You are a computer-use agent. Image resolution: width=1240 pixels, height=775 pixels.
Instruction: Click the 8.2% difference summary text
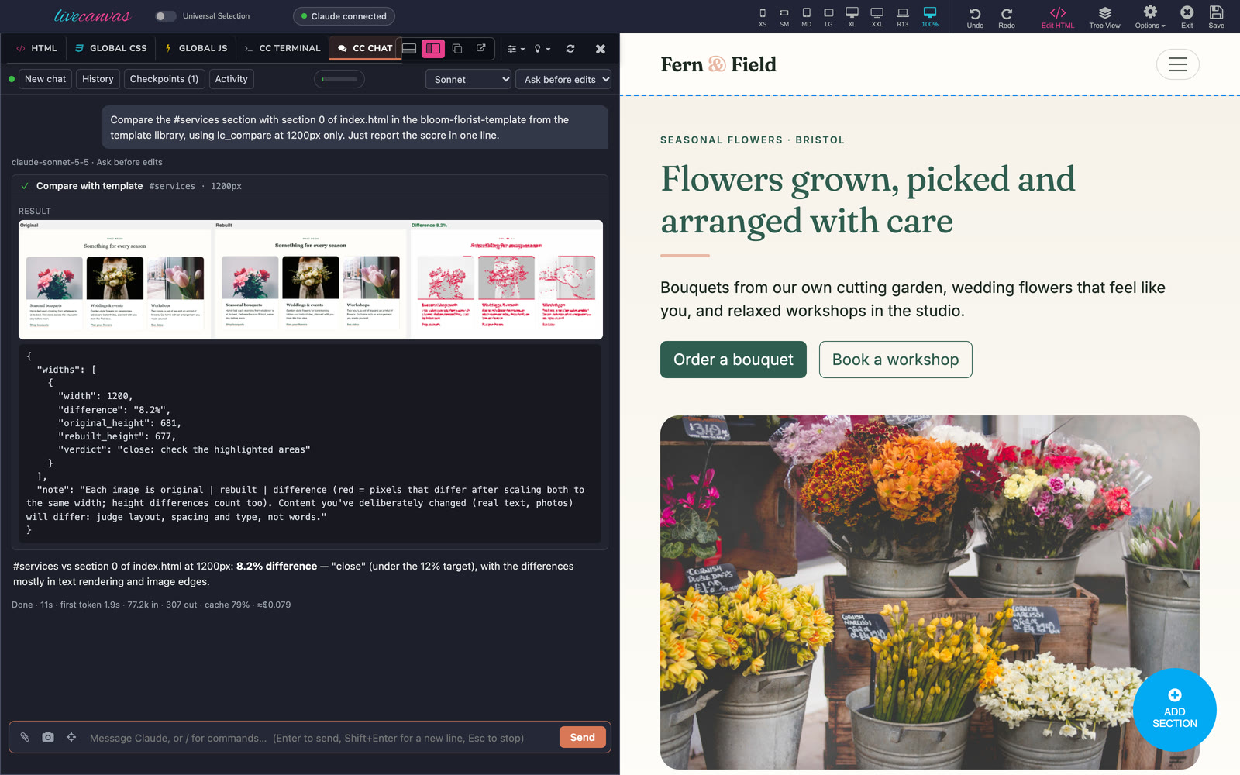[277, 567]
